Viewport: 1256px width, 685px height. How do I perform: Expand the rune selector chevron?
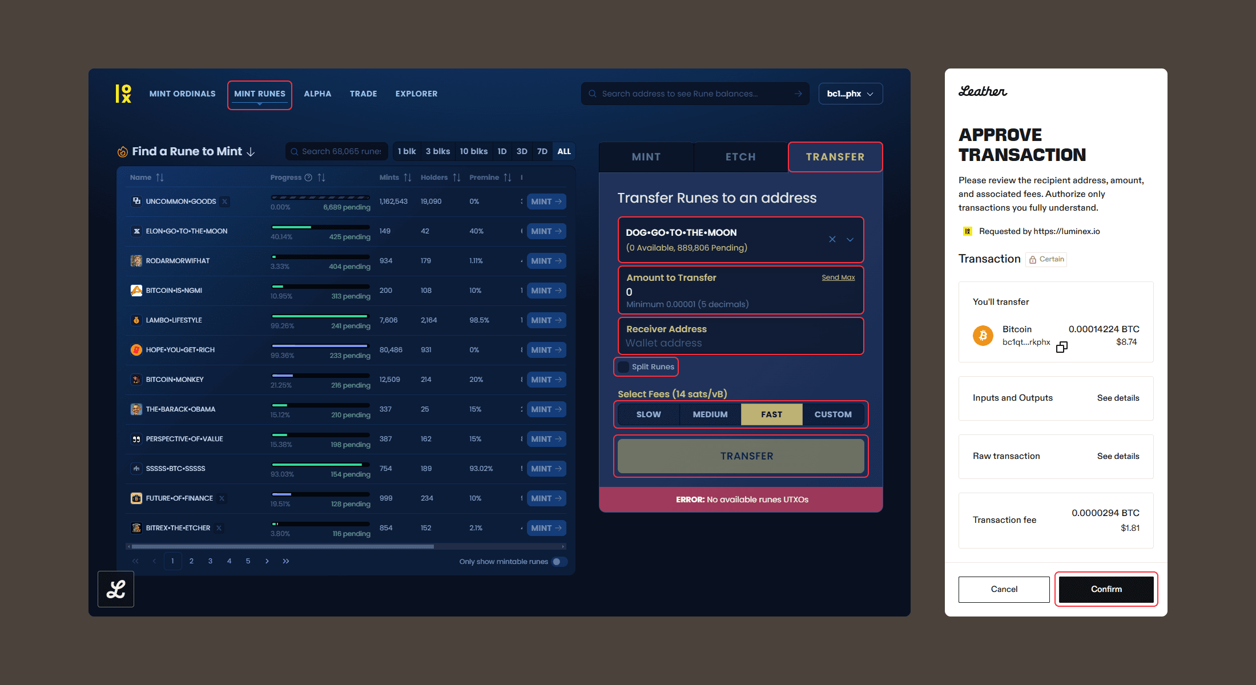pos(850,239)
